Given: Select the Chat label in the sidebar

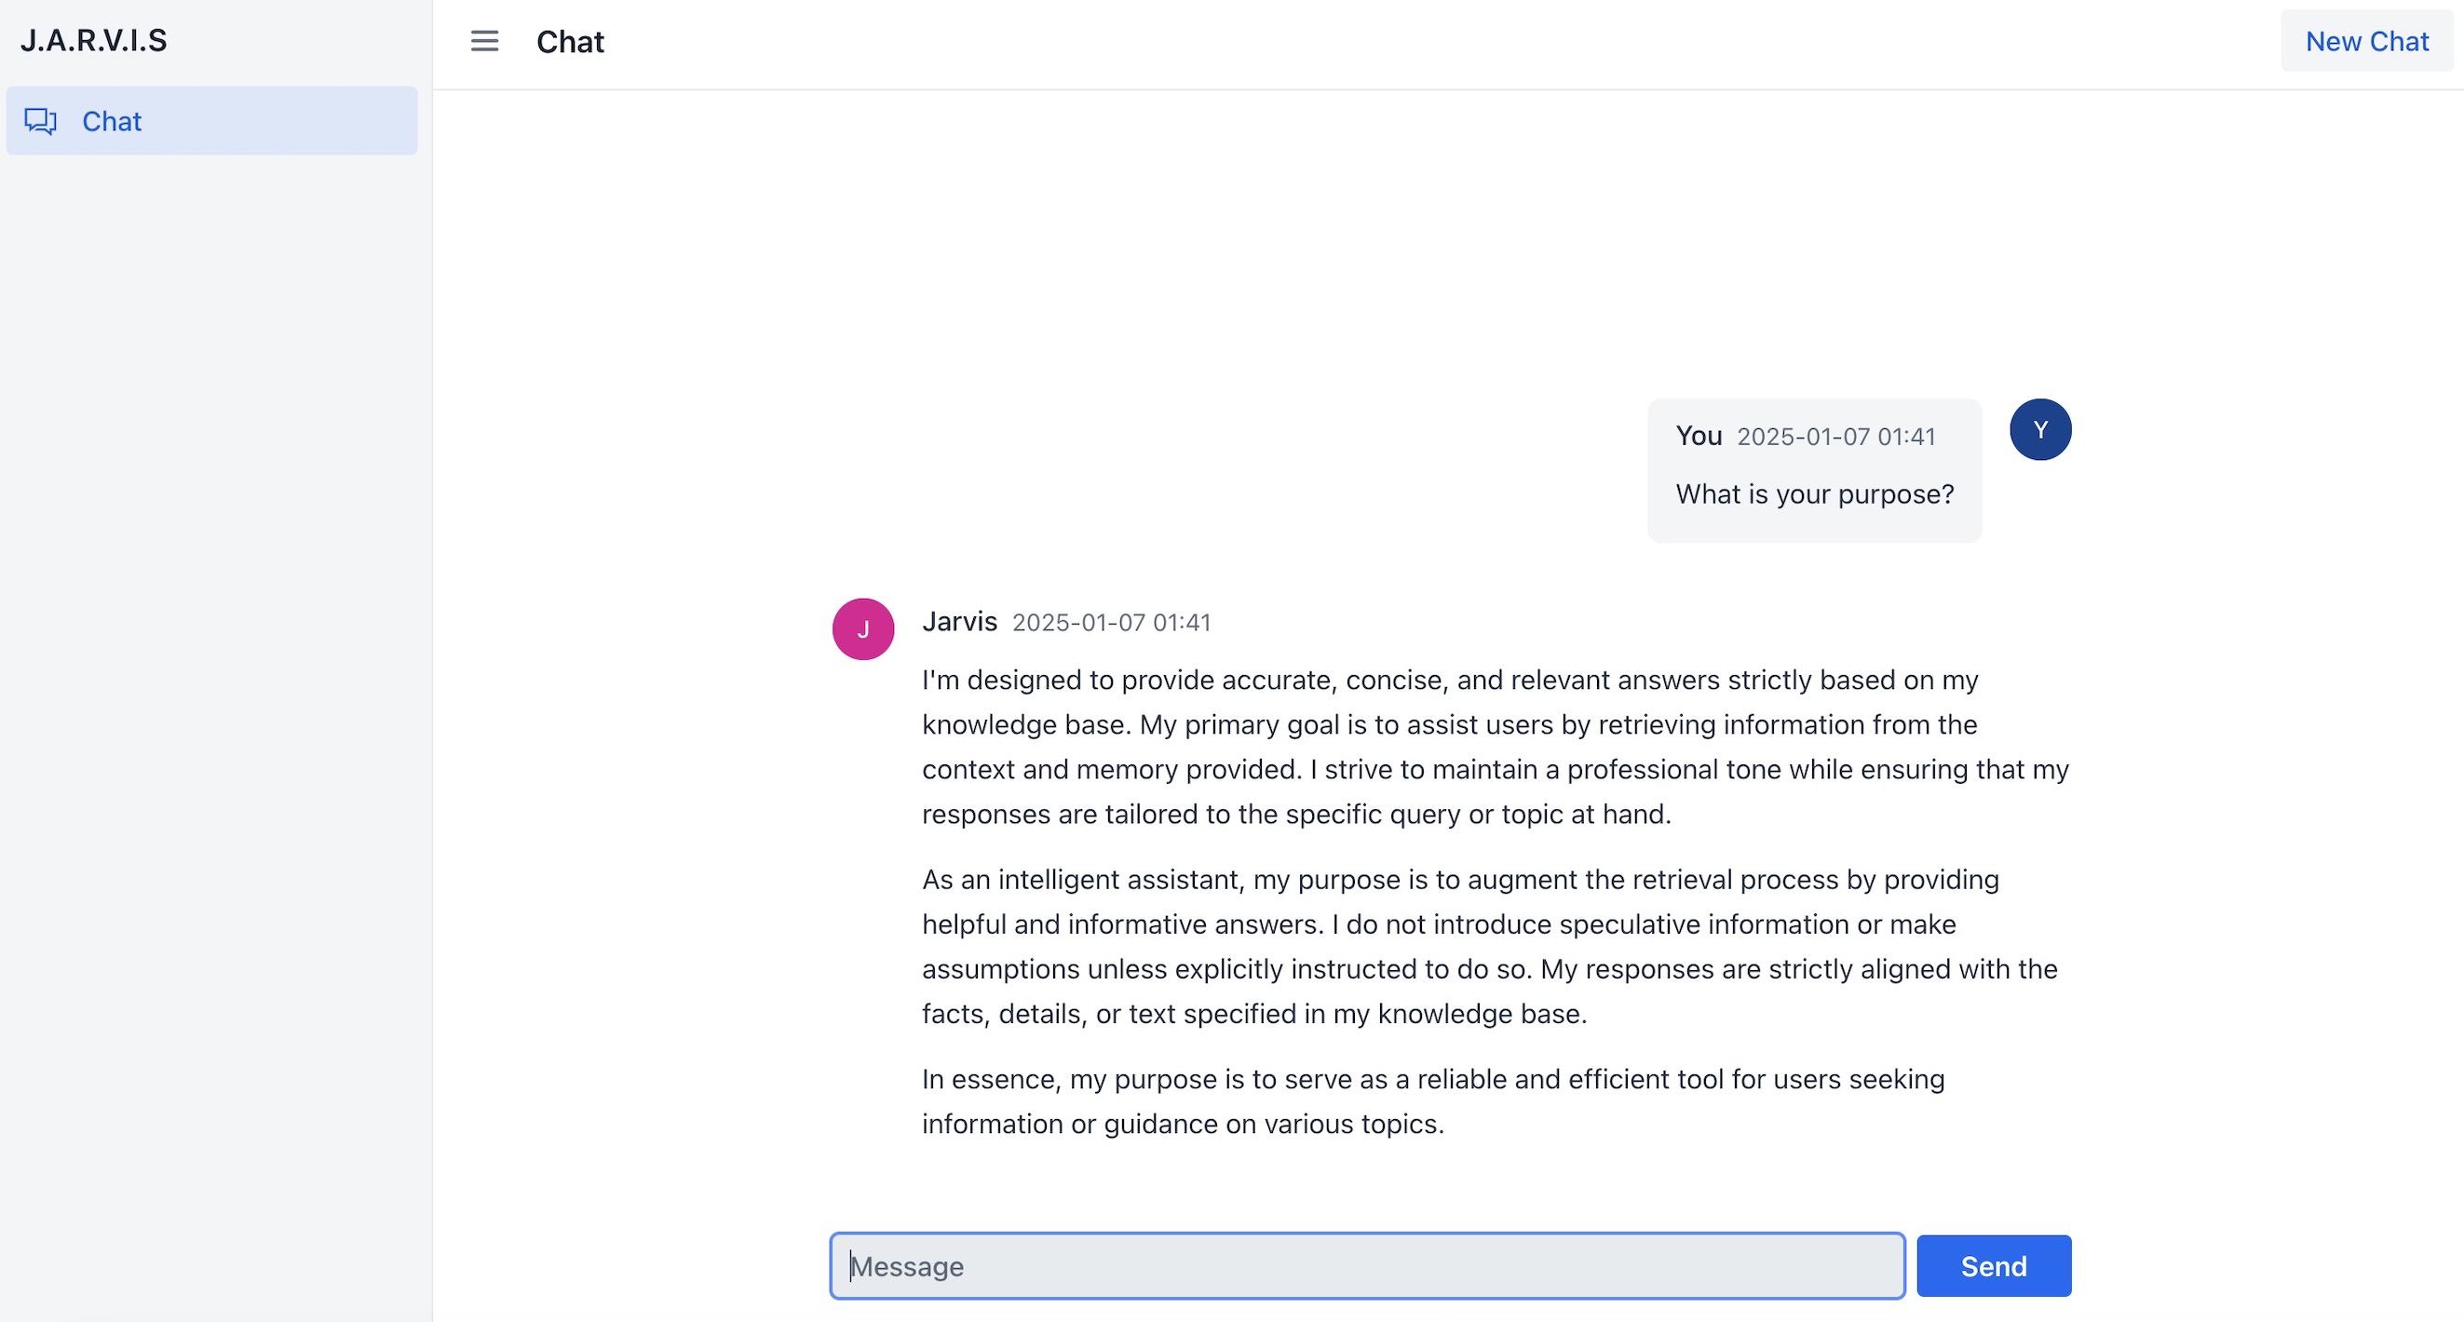Looking at the screenshot, I should [x=112, y=121].
